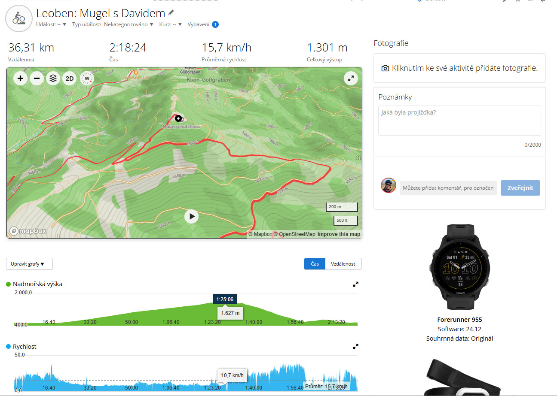Click the Improve this map link

(339, 234)
